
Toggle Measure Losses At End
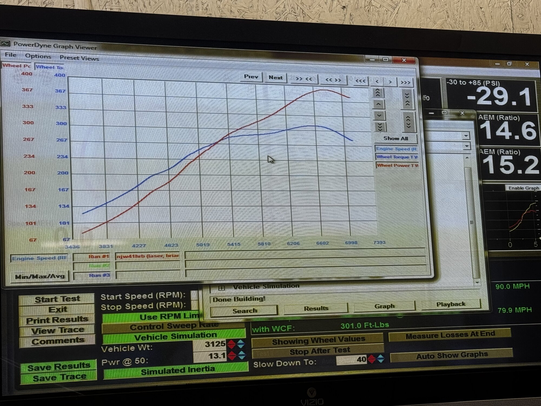tap(450, 335)
